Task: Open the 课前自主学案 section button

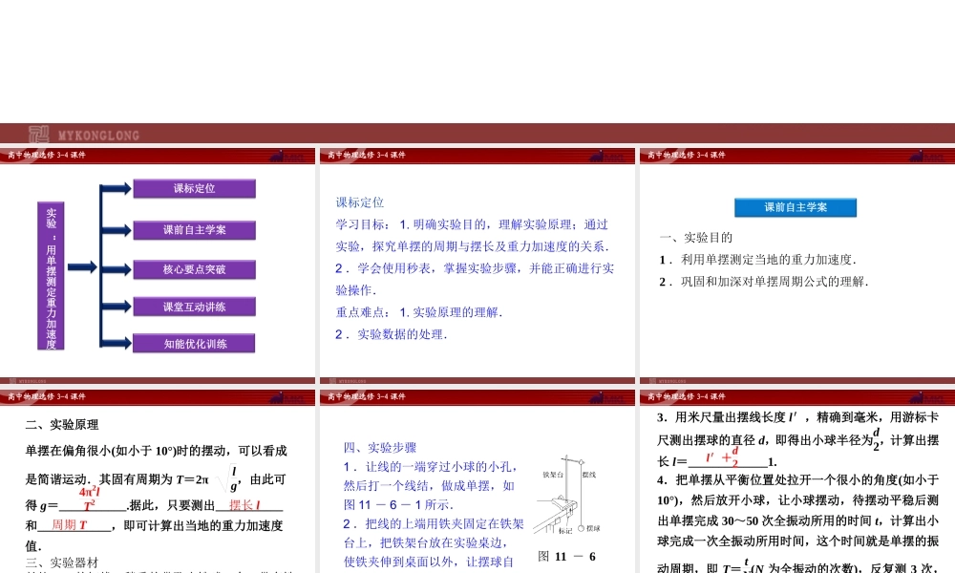Action: click(x=796, y=207)
